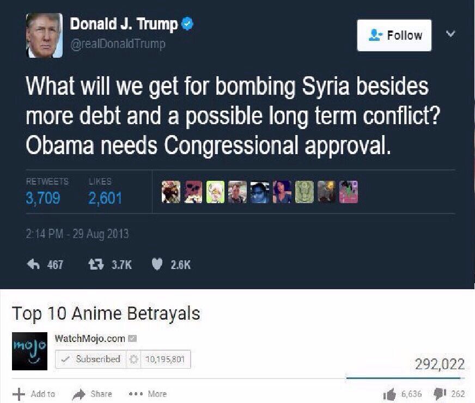The height and width of the screenshot is (403, 475).
Task: Open the mojo channel logo thumbnail
Action: tap(29, 351)
